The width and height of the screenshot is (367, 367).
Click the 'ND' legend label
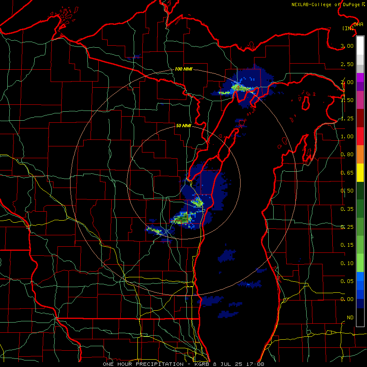tap(350, 318)
